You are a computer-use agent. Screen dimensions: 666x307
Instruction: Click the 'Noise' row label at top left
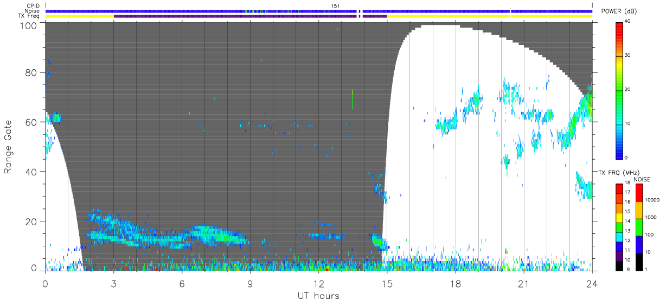[33, 11]
